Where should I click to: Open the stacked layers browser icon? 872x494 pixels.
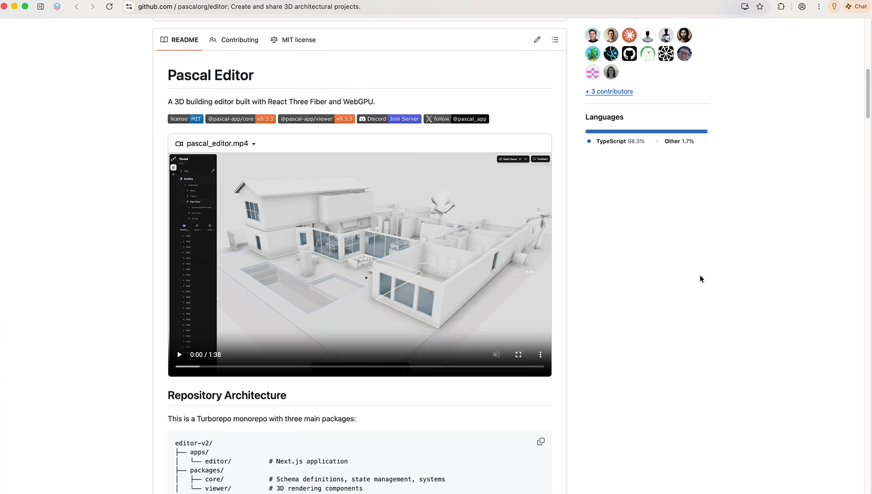pyautogui.click(x=57, y=7)
